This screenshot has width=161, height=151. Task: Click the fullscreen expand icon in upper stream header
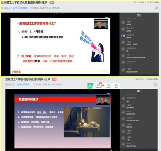[x=156, y=8]
